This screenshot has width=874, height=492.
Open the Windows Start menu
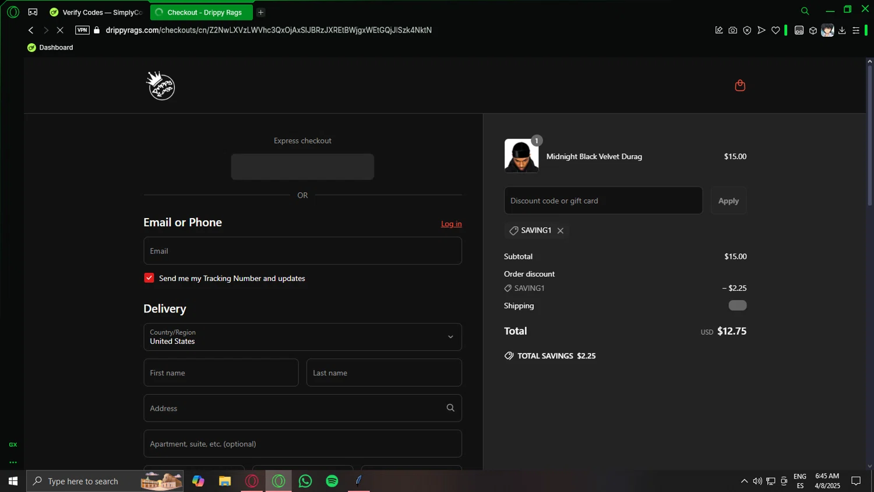[x=13, y=481]
